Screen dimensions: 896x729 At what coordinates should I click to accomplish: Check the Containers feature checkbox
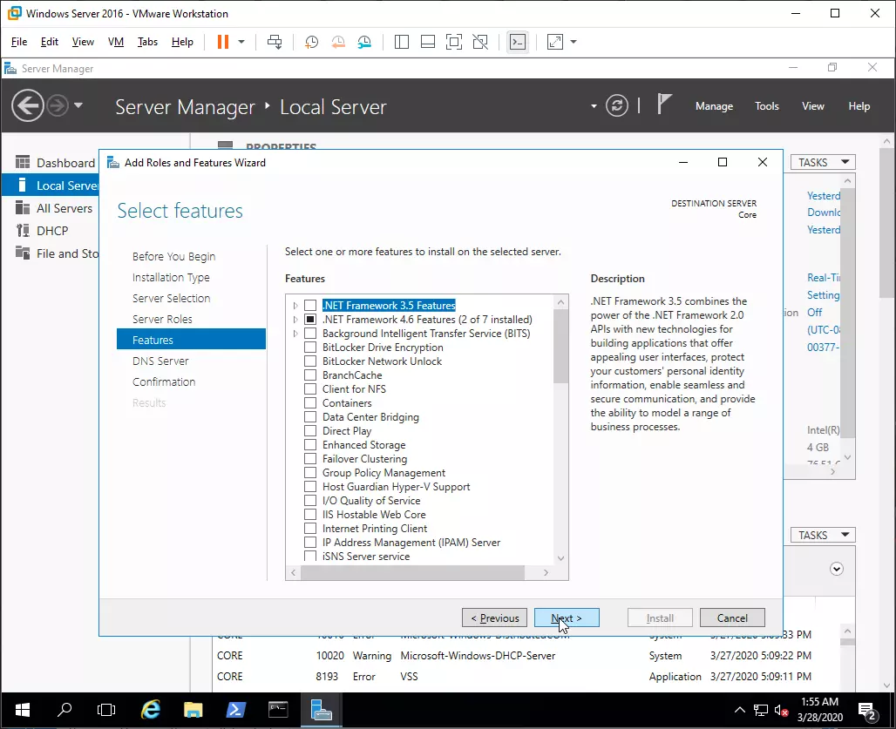(x=310, y=403)
